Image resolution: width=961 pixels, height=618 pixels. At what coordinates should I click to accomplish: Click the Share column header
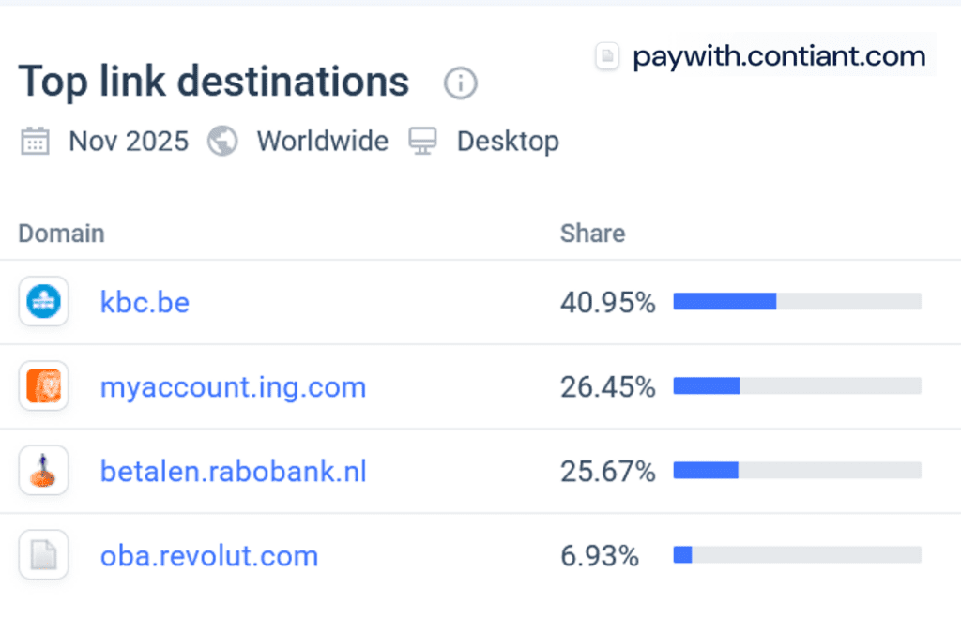(592, 234)
